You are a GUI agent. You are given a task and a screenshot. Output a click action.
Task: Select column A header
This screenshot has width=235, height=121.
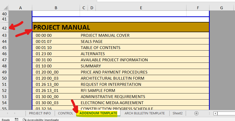(20, 8)
